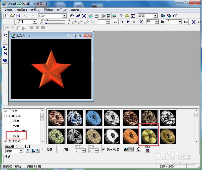
Task: Click the context help arrow icon
Action: click(175, 16)
